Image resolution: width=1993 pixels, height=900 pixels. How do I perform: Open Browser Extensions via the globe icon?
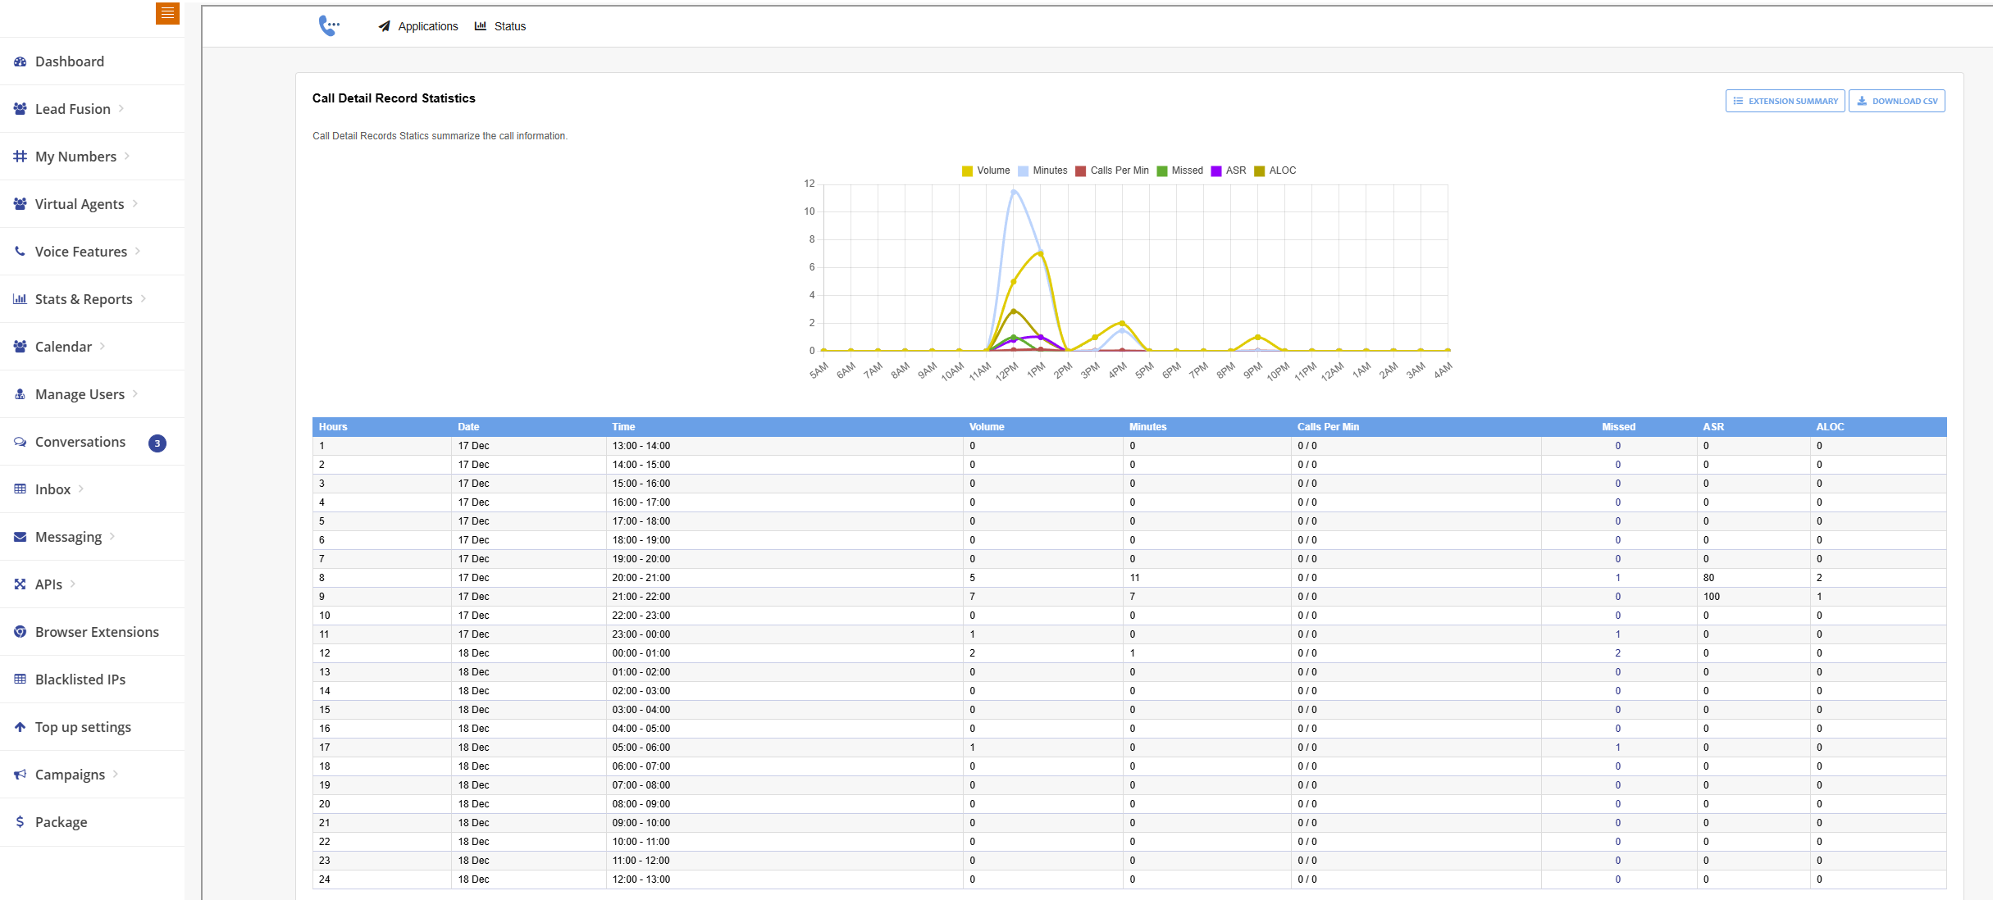tap(20, 631)
